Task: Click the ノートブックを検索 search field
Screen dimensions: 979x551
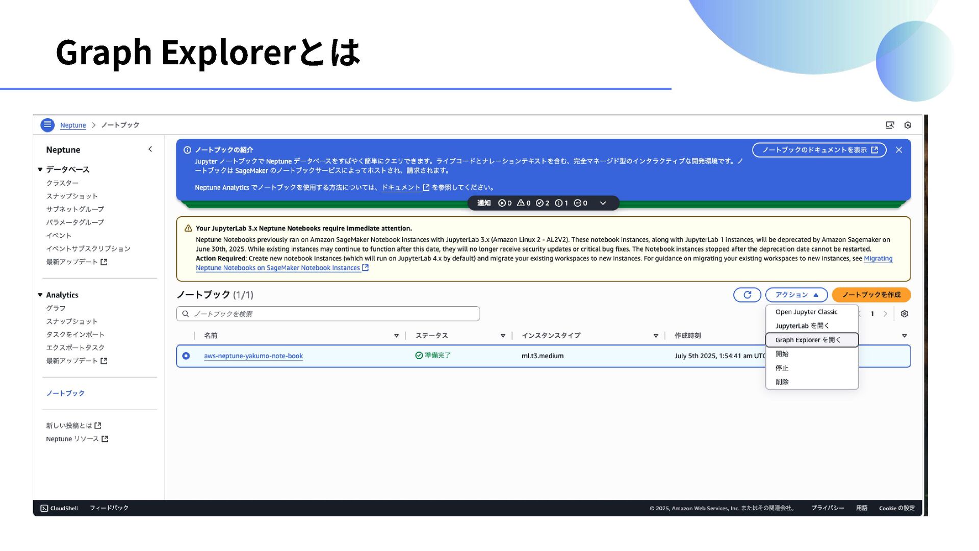Action: [x=328, y=314]
